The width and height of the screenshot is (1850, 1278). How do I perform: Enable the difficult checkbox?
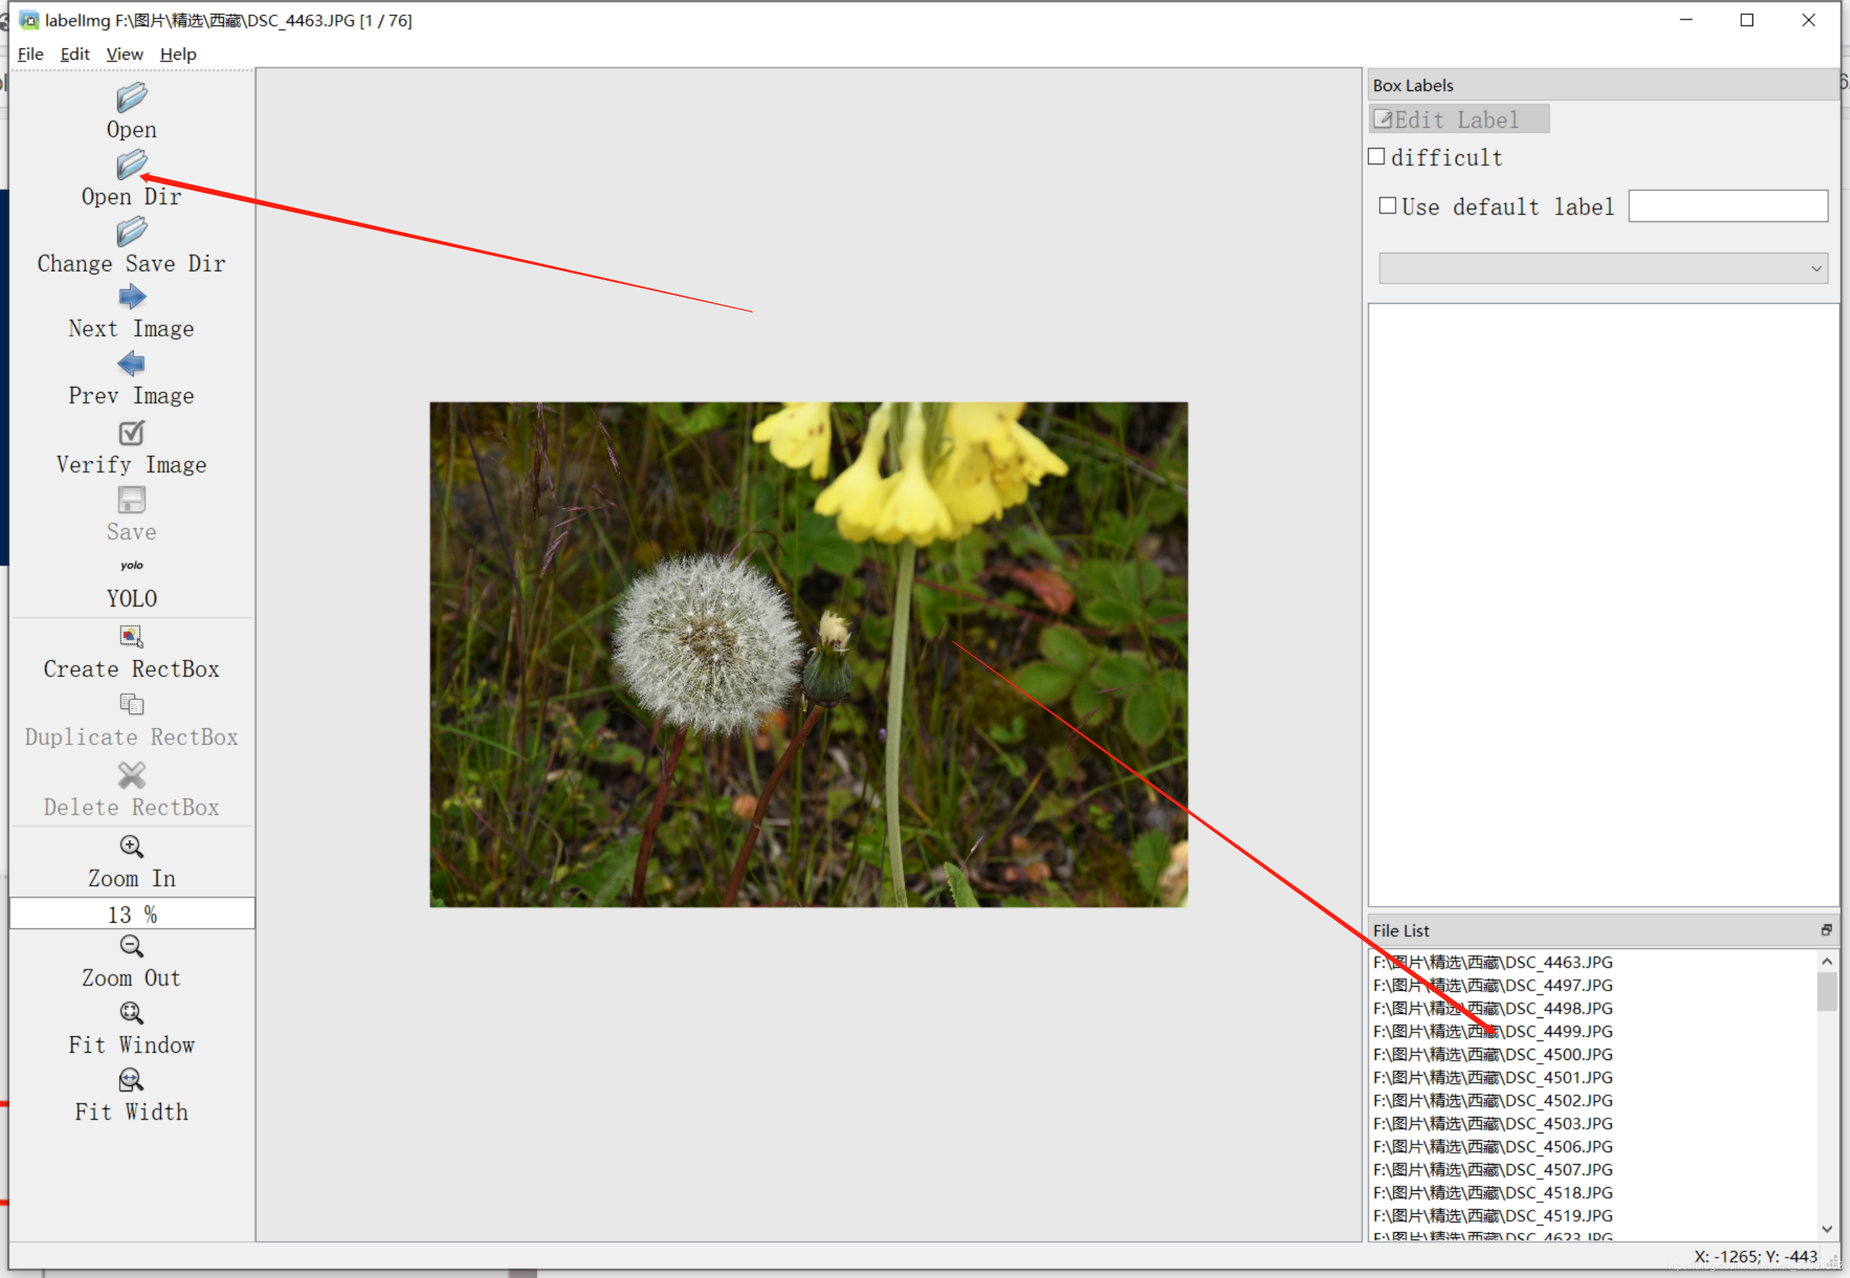(x=1376, y=157)
